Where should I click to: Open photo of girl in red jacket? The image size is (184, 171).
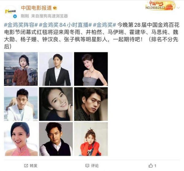pos(91,139)
